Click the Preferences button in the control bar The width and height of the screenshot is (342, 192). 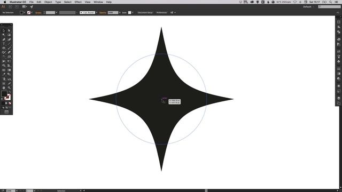161,13
